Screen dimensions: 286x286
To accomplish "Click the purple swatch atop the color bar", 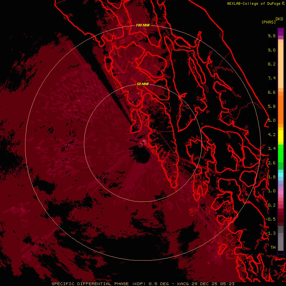I will pos(281,32).
